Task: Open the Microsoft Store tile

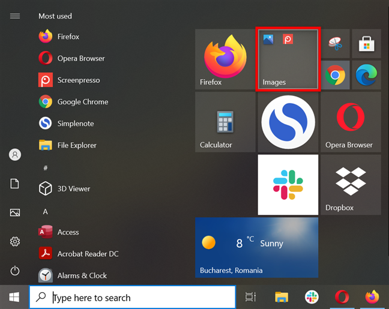Action: (x=366, y=44)
